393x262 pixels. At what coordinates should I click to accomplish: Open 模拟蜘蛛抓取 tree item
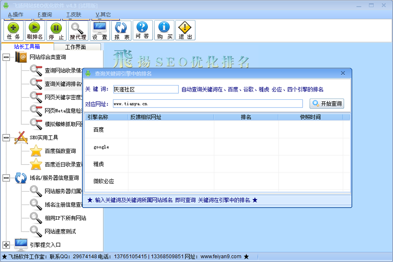click(63, 124)
